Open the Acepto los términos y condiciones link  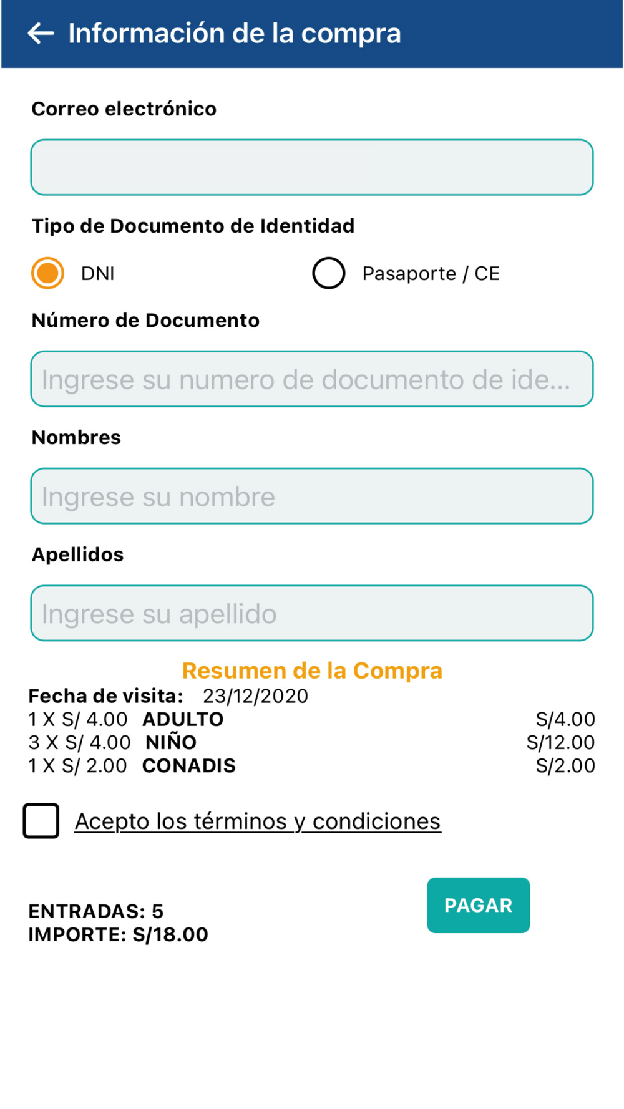[258, 821]
